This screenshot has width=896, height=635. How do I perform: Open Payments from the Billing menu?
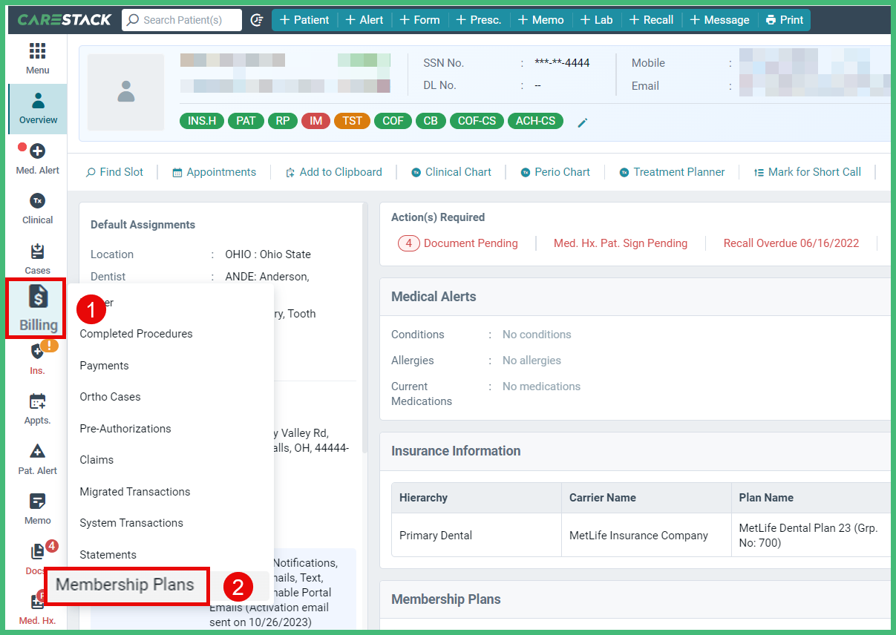pos(104,365)
